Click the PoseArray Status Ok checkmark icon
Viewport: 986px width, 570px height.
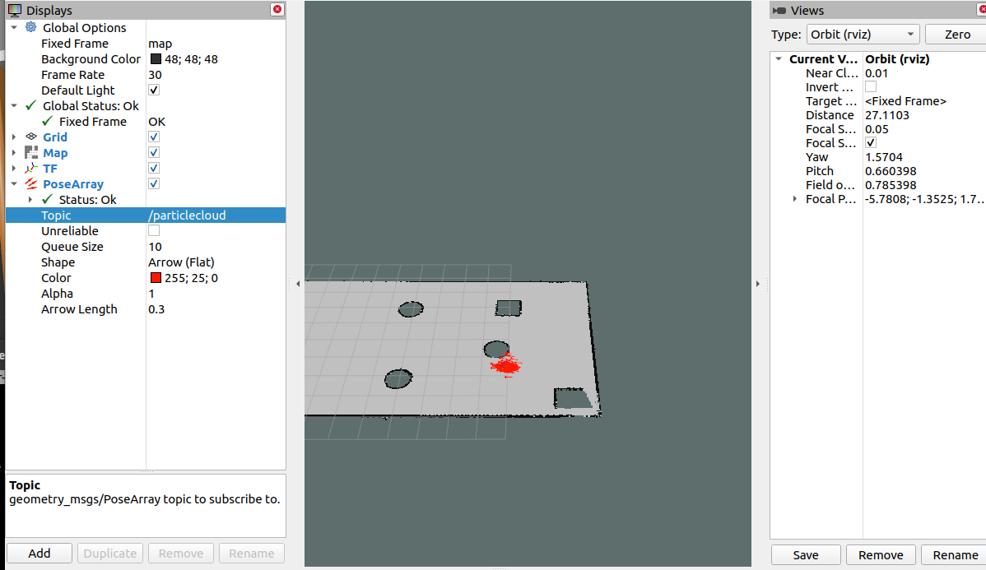(x=47, y=199)
